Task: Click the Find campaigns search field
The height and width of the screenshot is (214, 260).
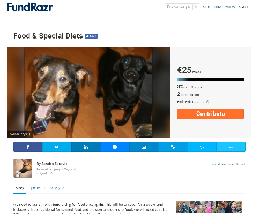Action: 179,7
